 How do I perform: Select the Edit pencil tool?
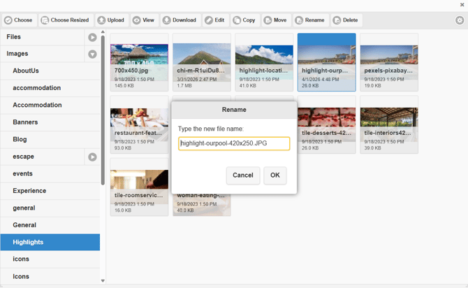[x=209, y=20]
